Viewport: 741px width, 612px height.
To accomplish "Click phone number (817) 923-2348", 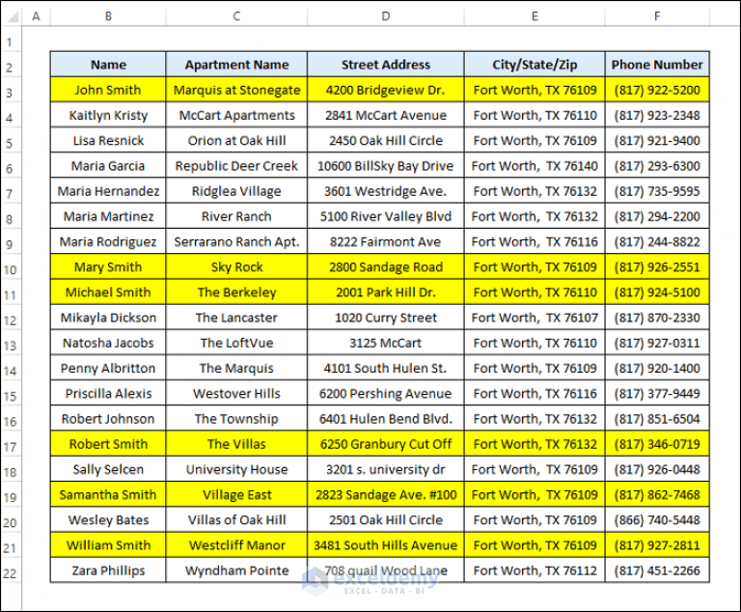I will (657, 115).
